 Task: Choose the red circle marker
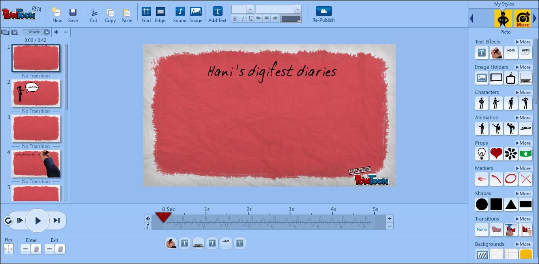click(511, 179)
